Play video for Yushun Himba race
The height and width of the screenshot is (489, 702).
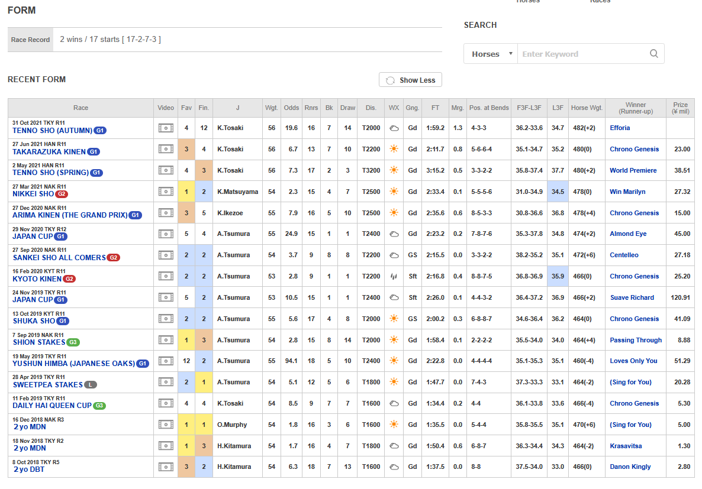(x=166, y=361)
